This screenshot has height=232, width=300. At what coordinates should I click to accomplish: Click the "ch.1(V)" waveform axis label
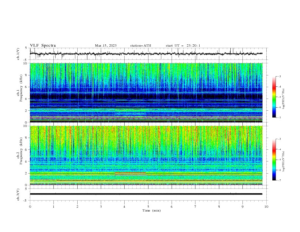pos(18,54)
